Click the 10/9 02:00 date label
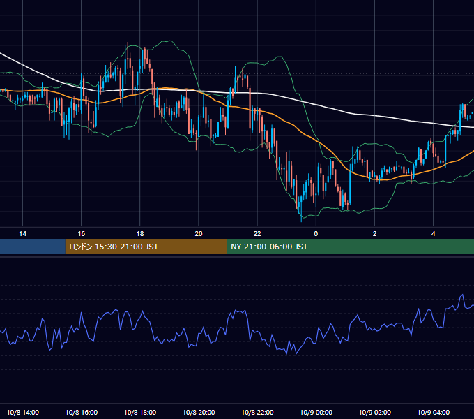This screenshot has width=474, height=419. 374,412
